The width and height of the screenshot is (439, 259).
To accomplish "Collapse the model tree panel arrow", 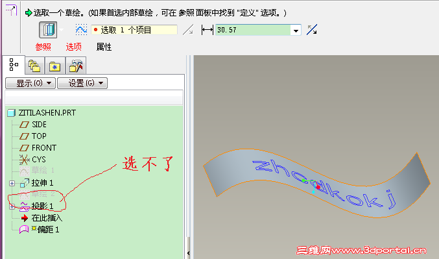I will pos(189,253).
